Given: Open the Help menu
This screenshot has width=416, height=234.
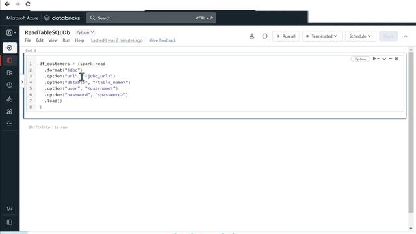Looking at the screenshot, I should pos(79,40).
